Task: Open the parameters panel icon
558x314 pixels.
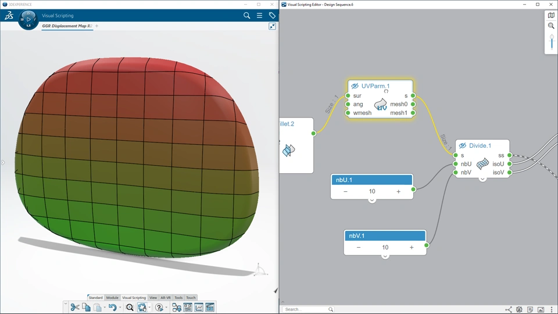Action: (188, 307)
